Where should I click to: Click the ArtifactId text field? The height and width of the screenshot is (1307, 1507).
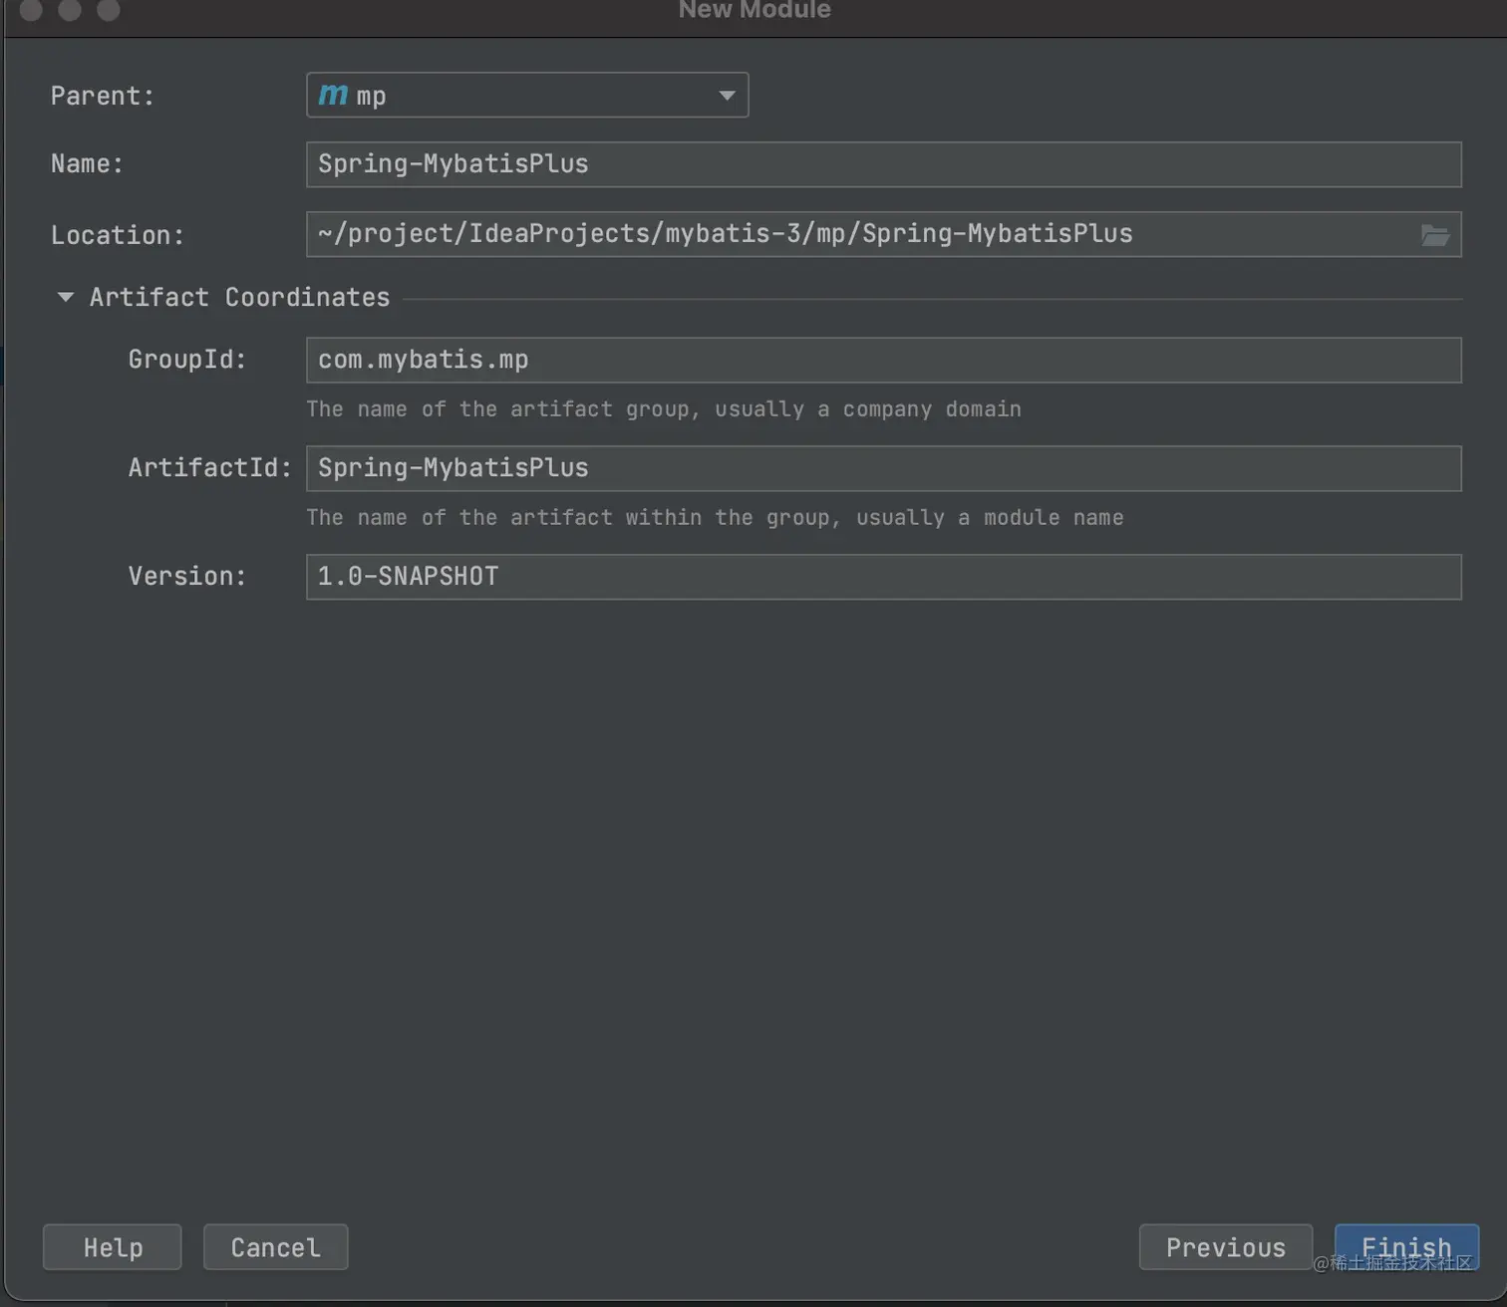[883, 468]
